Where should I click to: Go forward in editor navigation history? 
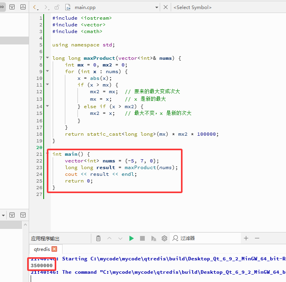pos(46,7)
